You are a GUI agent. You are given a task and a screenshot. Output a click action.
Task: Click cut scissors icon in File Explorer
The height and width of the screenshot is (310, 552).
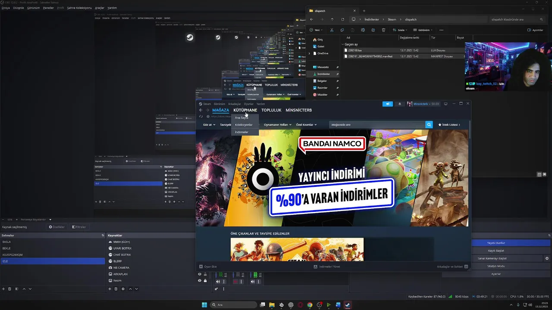click(332, 30)
